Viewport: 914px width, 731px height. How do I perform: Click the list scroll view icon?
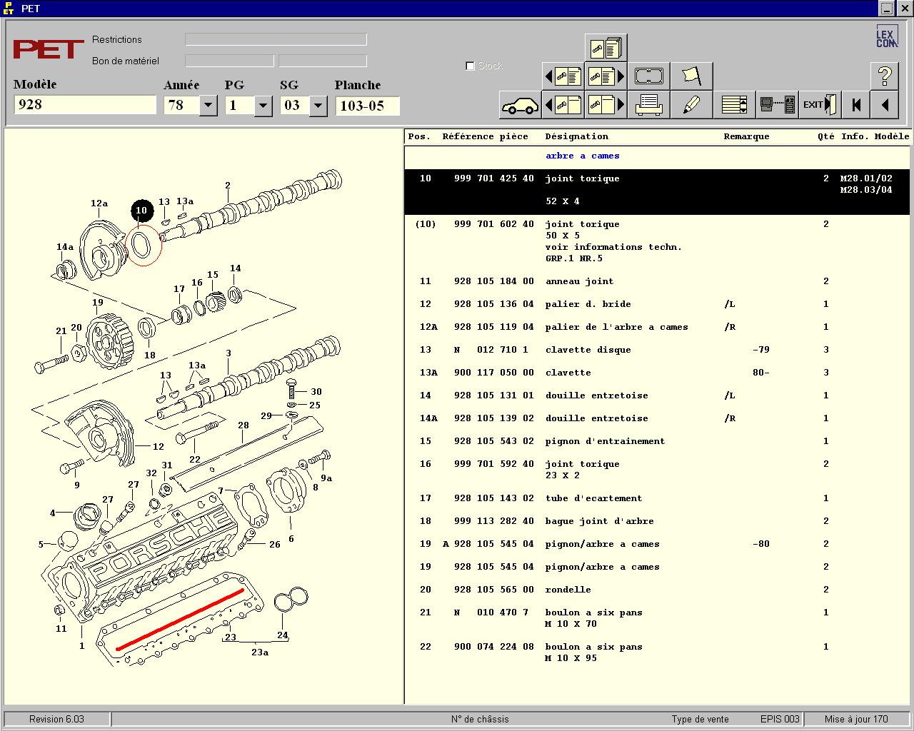(x=734, y=105)
